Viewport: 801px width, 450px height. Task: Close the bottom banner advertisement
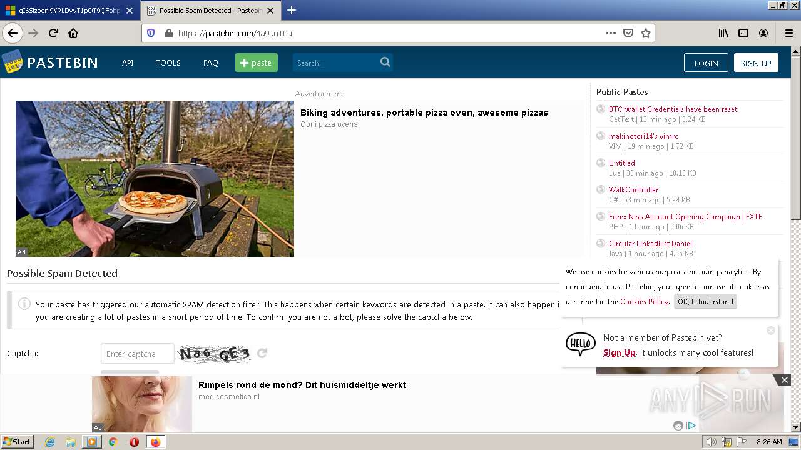[784, 380]
